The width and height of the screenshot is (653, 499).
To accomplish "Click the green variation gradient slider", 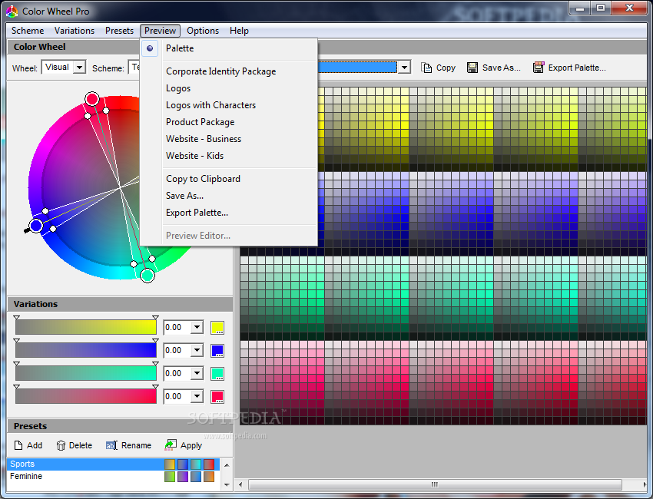I will [86, 373].
